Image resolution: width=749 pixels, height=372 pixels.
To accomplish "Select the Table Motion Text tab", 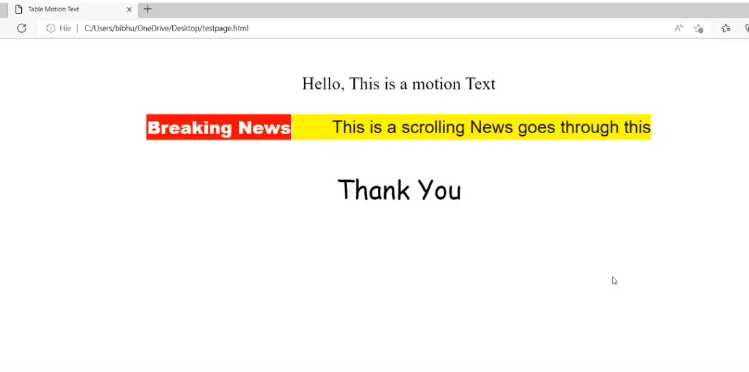I will pyautogui.click(x=73, y=9).
